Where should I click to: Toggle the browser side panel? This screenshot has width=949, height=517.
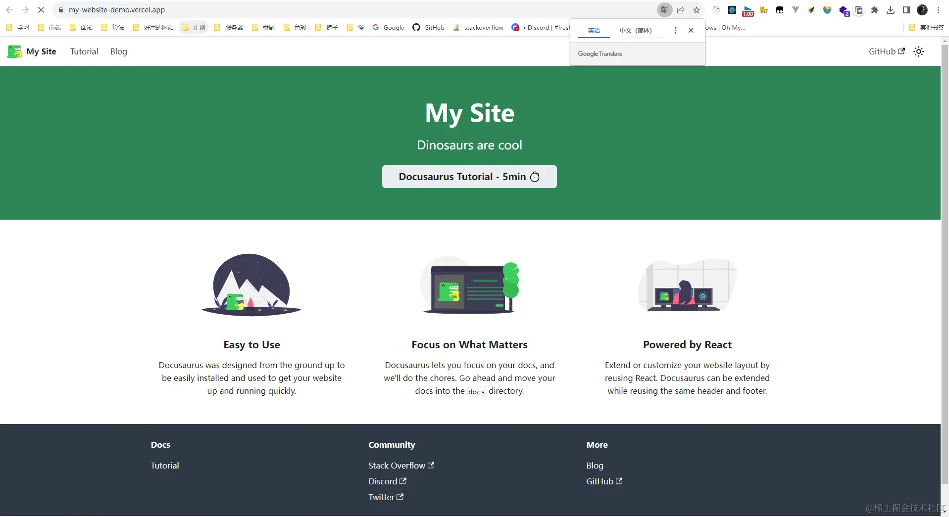point(906,10)
